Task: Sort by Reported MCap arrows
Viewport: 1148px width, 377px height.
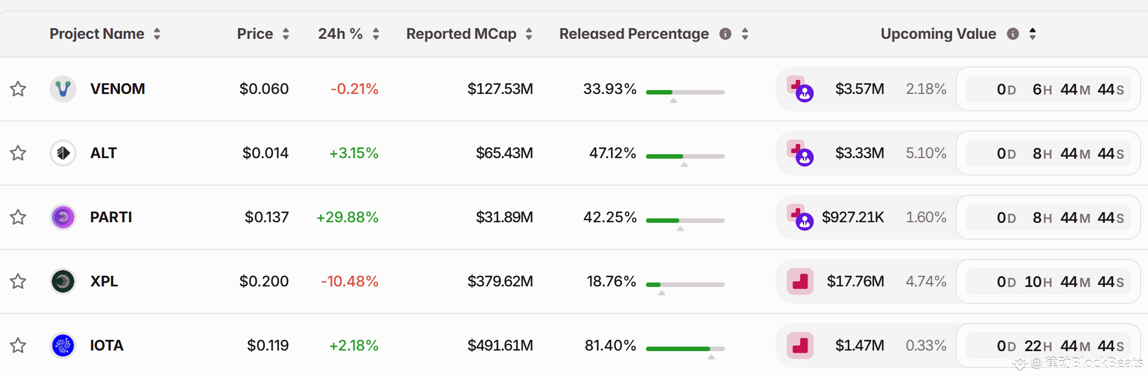Action: coord(529,34)
